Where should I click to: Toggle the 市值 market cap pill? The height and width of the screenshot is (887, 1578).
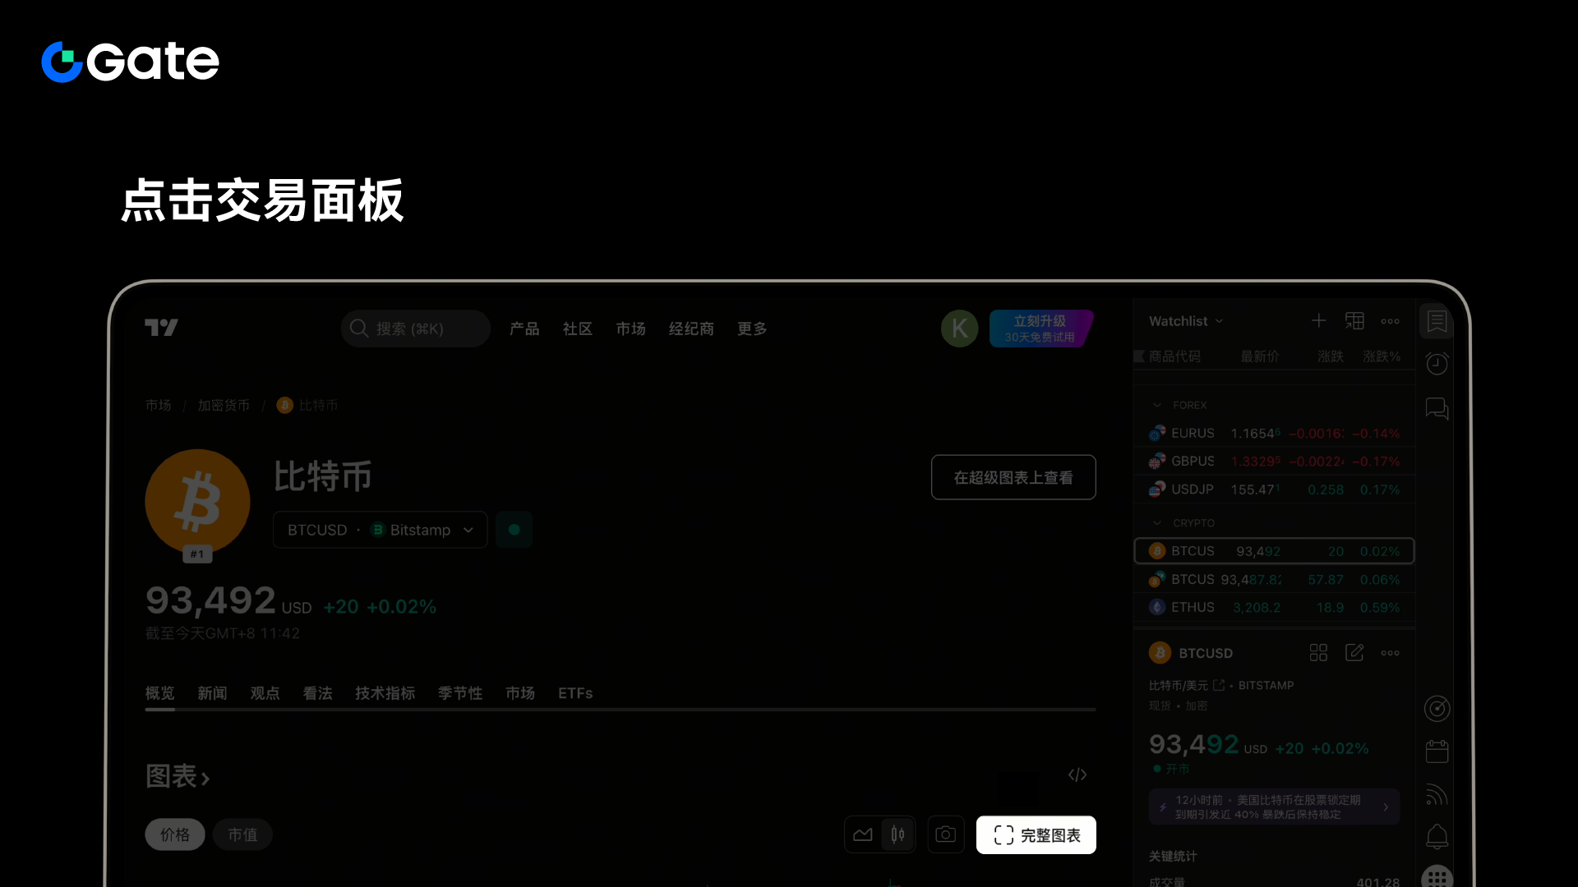pos(242,834)
